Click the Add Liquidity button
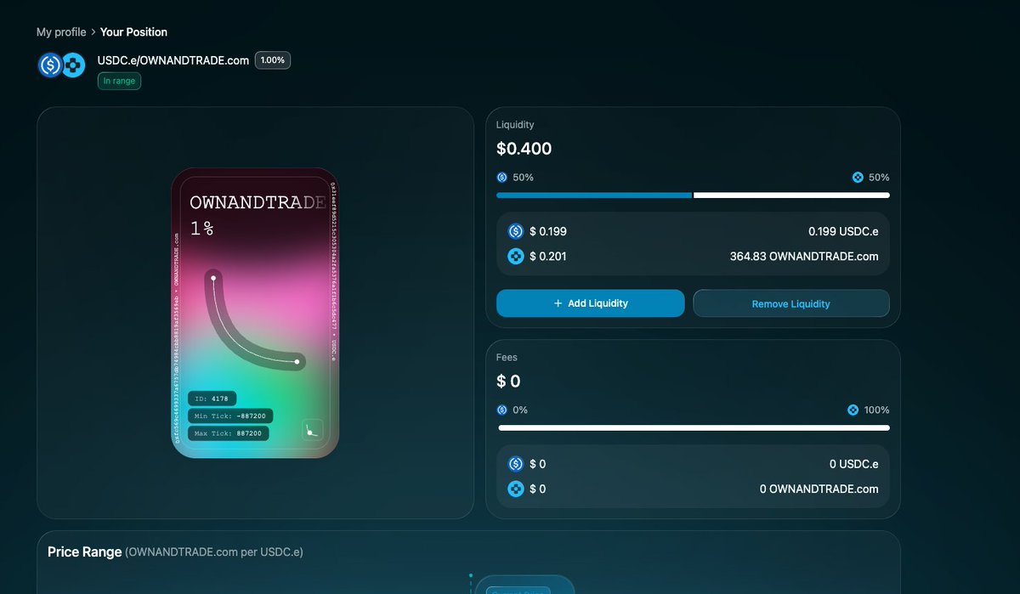 [590, 303]
